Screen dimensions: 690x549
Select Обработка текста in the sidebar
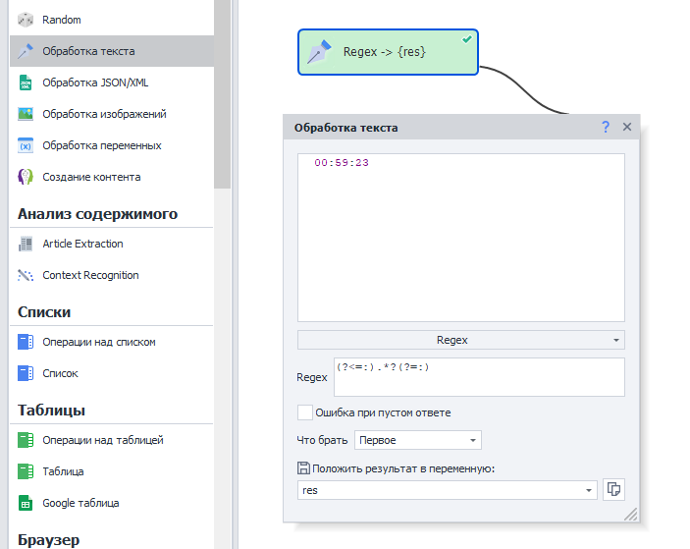coord(112,51)
